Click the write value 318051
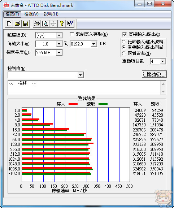This screenshot has width=174, height=208. click(139, 173)
